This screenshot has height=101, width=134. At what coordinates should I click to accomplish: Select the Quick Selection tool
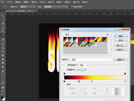[x=3, y=28]
